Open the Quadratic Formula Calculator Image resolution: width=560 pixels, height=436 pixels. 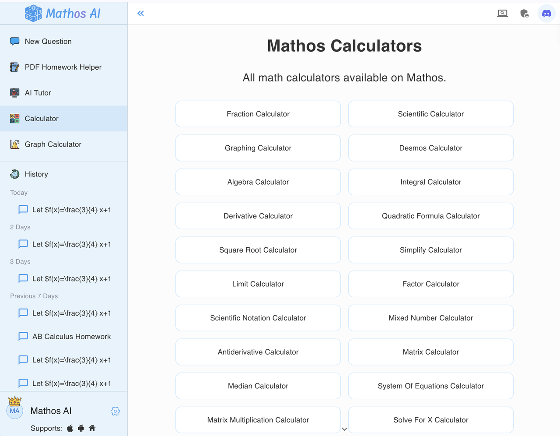coord(430,216)
